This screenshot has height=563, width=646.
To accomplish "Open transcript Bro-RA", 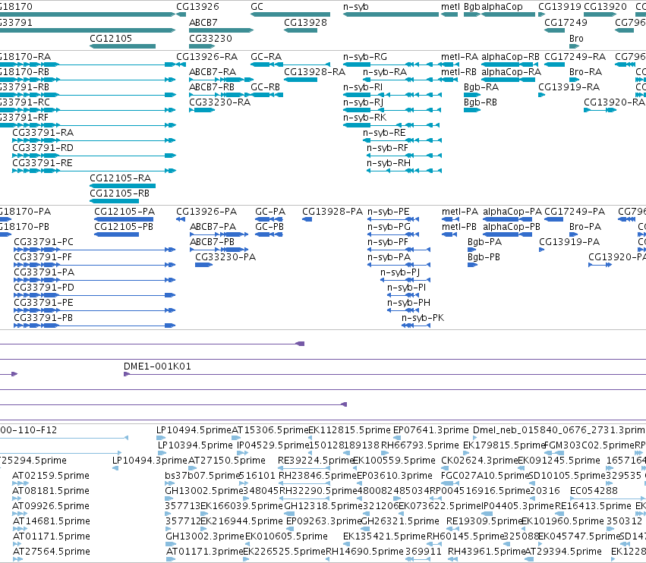I will click(x=585, y=71).
